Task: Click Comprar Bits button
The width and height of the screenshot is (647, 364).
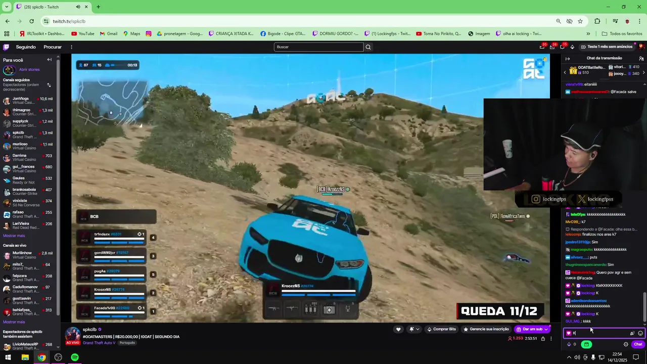Action: [x=441, y=329]
